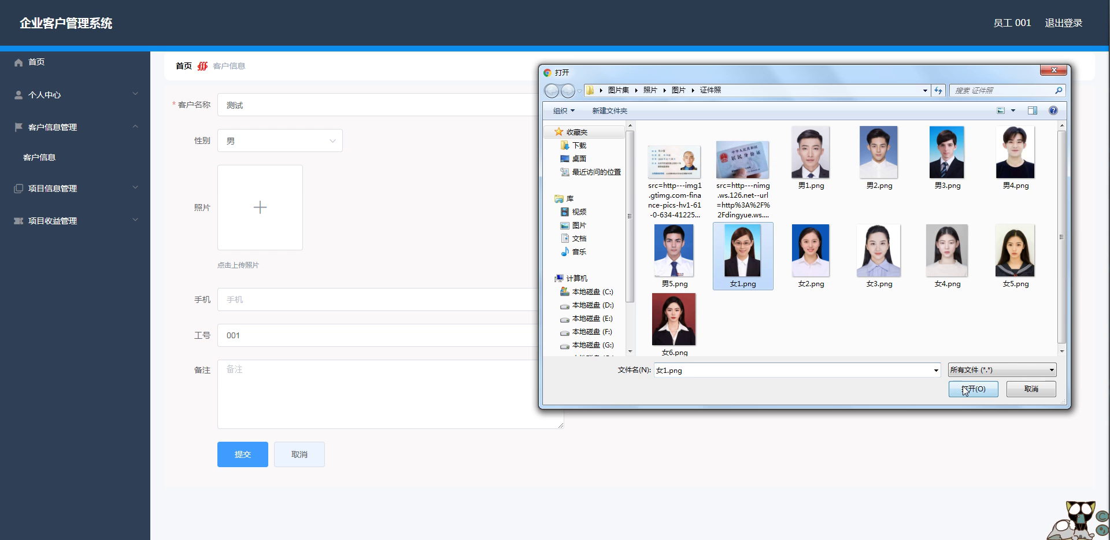The height and width of the screenshot is (540, 1110).
Task: Click 首页 breadcrumb link
Action: (x=184, y=66)
